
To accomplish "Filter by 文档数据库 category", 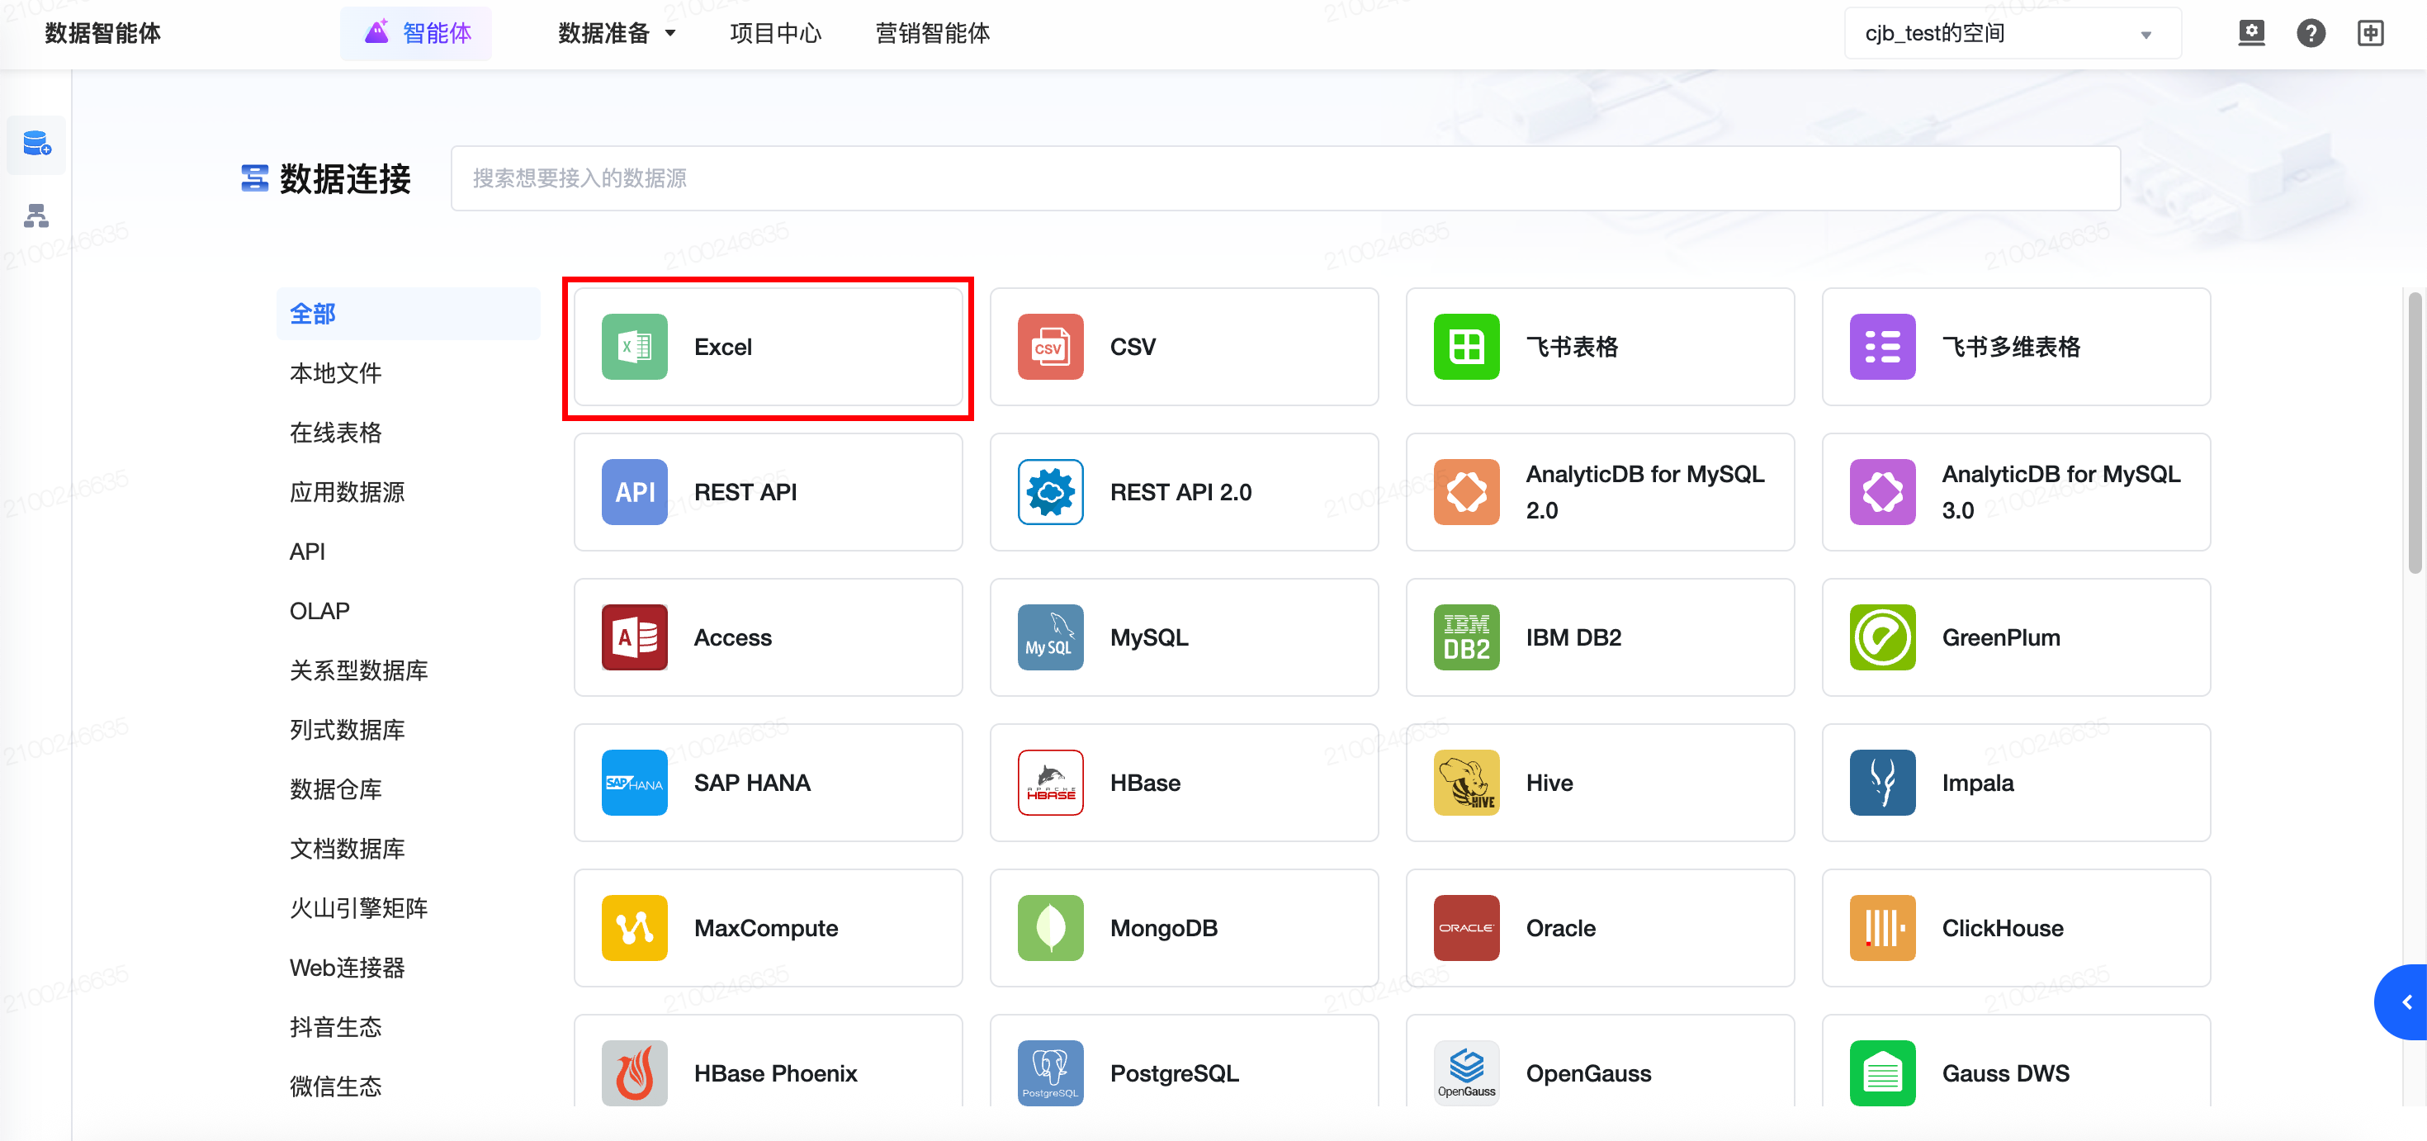I will pos(347,848).
